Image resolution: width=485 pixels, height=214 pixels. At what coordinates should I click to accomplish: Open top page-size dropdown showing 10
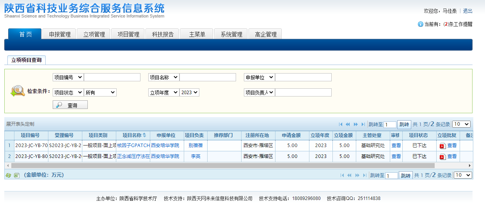461,124
